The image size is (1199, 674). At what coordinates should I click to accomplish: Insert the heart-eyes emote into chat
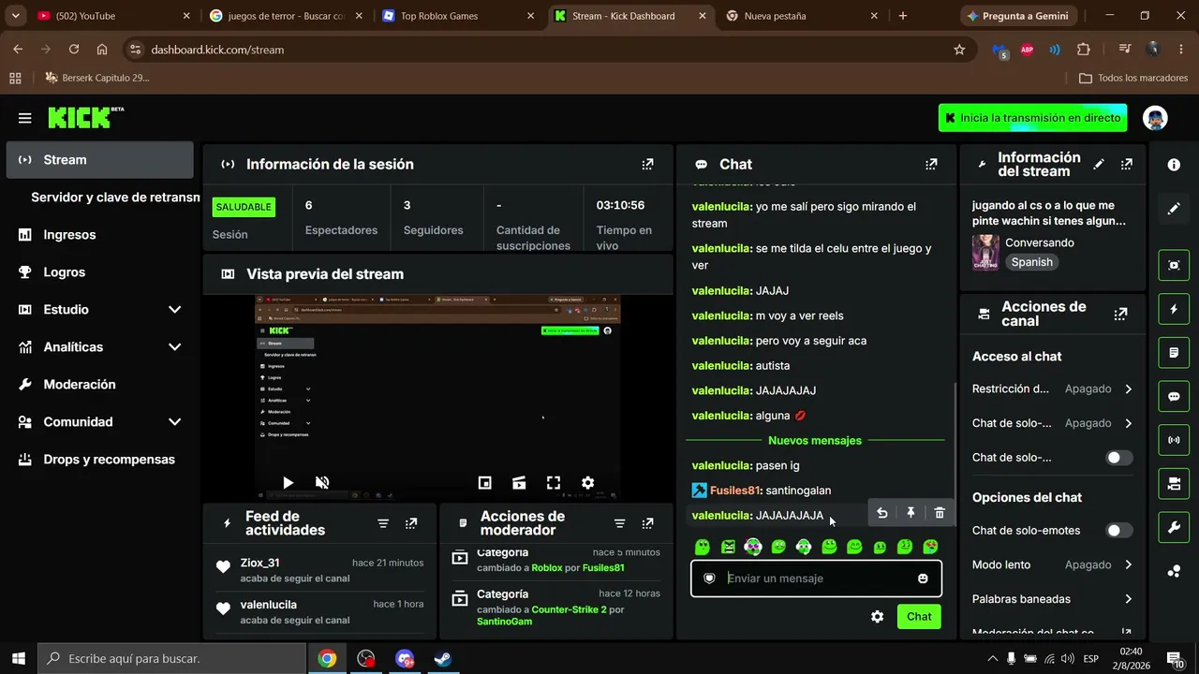point(930,547)
